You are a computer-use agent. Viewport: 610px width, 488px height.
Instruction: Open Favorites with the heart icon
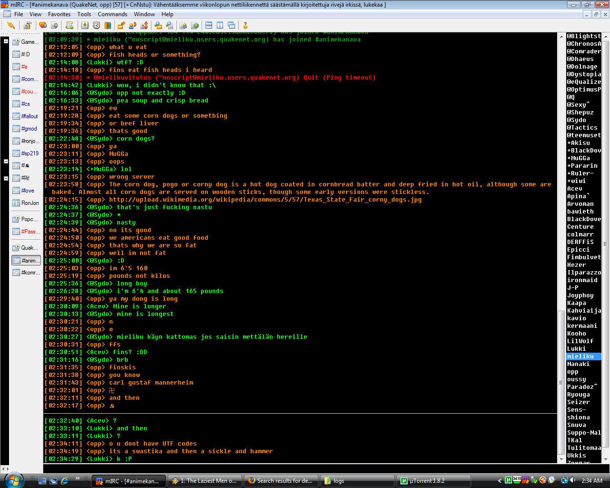pyautogui.click(x=43, y=25)
